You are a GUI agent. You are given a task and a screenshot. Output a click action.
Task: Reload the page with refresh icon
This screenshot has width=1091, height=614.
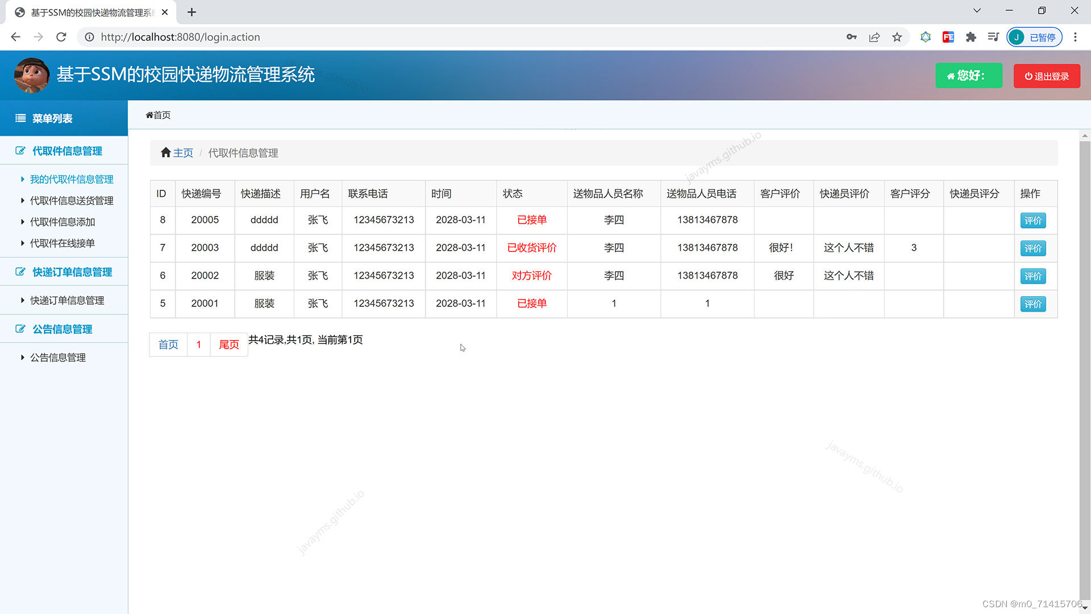[61, 37]
